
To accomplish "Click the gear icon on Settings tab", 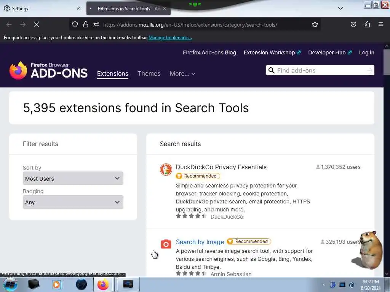I will (x=7, y=8).
